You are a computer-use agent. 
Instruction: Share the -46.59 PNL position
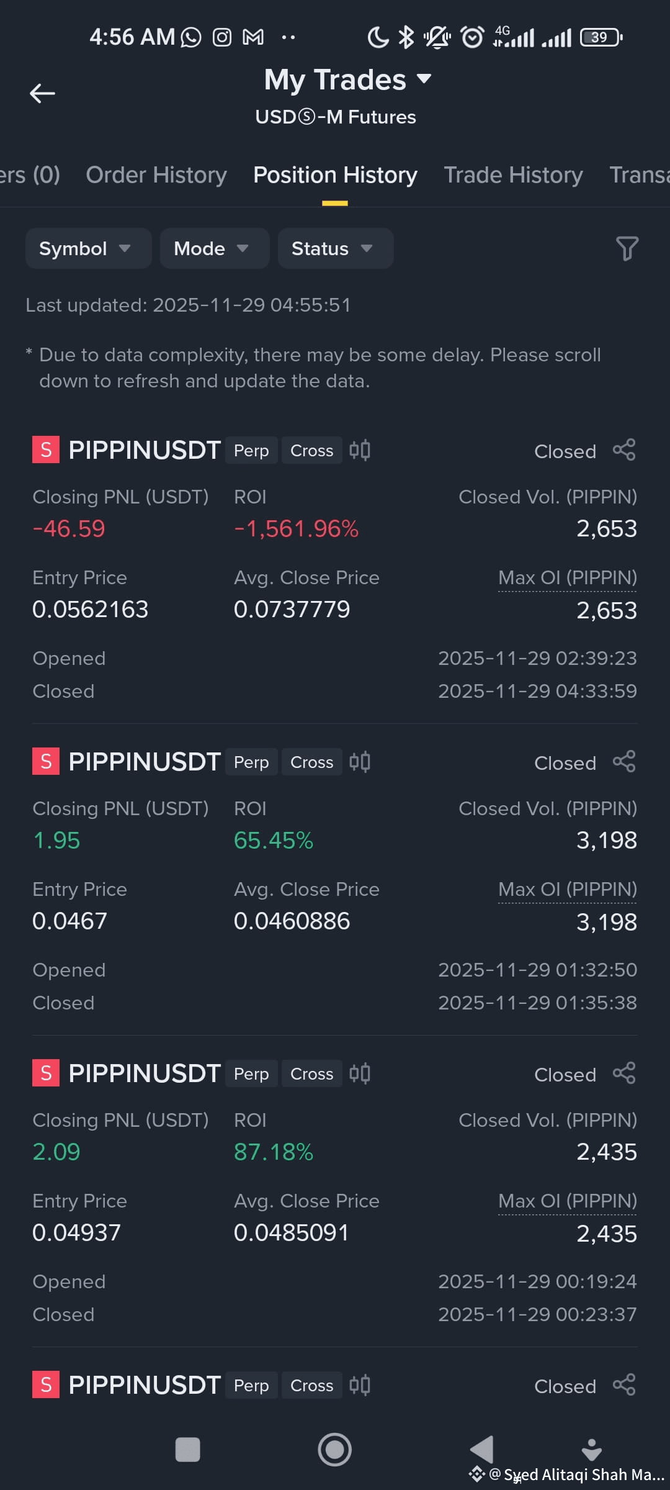(624, 450)
